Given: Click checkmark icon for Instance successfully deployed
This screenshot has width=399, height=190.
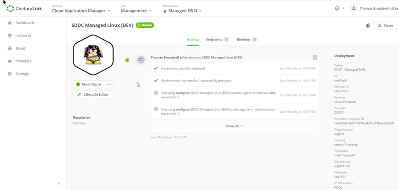Looking at the screenshot, I should 156,68.
